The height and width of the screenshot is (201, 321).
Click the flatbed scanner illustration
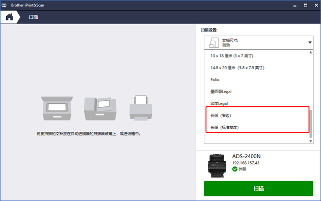tap(57, 108)
